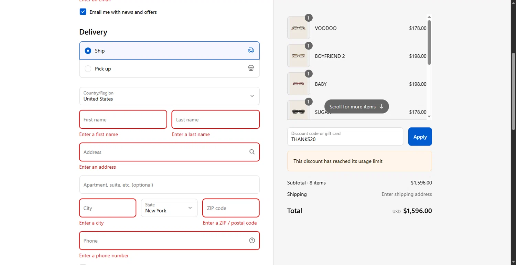Click the Total label in order summary

pyautogui.click(x=295, y=211)
